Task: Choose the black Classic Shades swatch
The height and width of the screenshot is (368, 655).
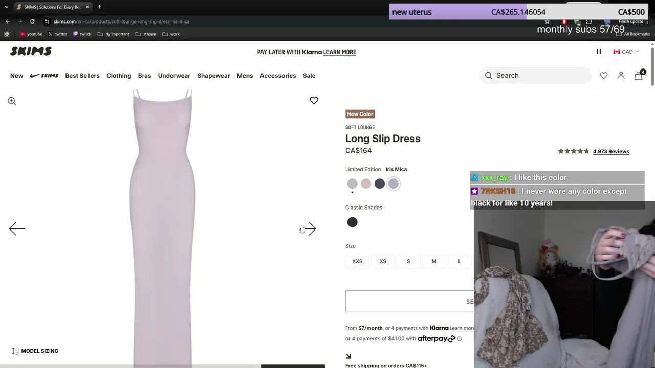Action: click(352, 222)
